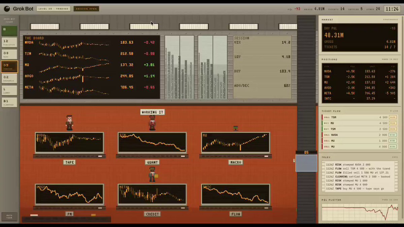Click the MU change +3.81 on The Board

click(149, 65)
